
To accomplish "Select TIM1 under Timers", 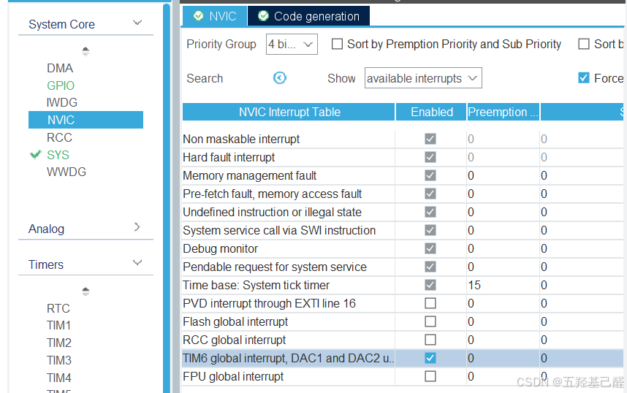I will (x=58, y=326).
